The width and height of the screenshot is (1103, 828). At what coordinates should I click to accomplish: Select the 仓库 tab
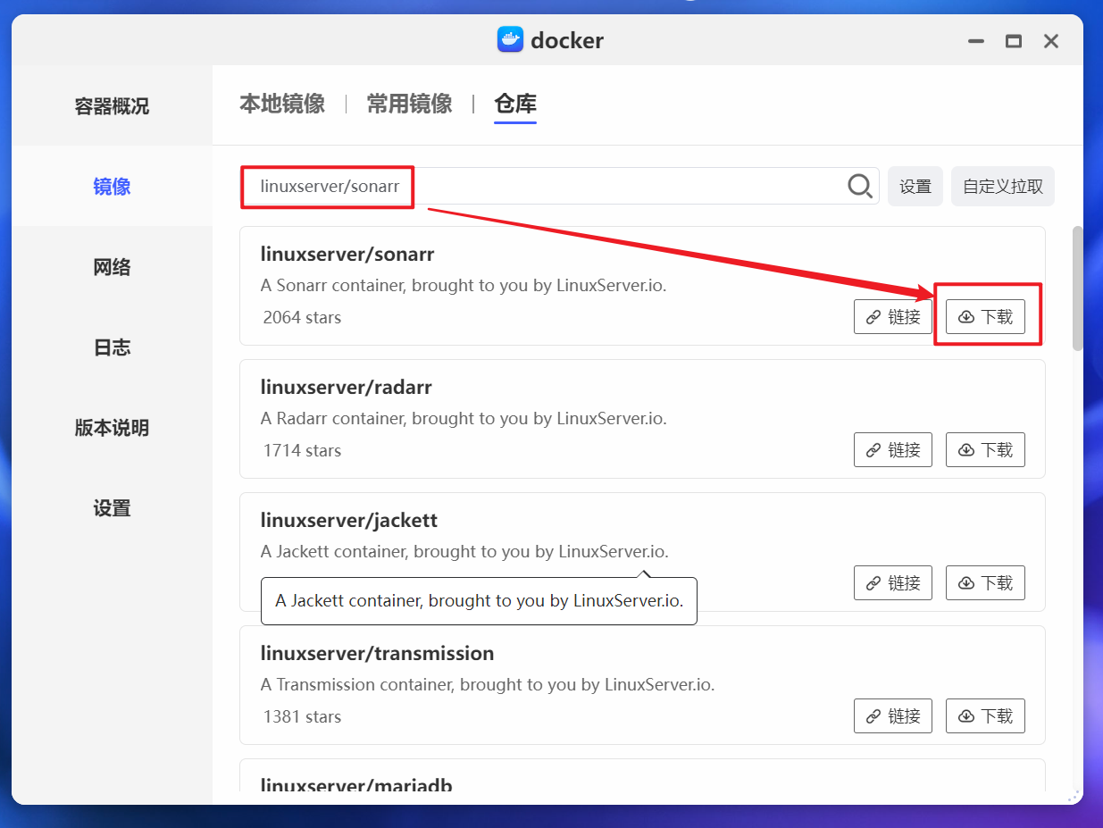coord(515,104)
